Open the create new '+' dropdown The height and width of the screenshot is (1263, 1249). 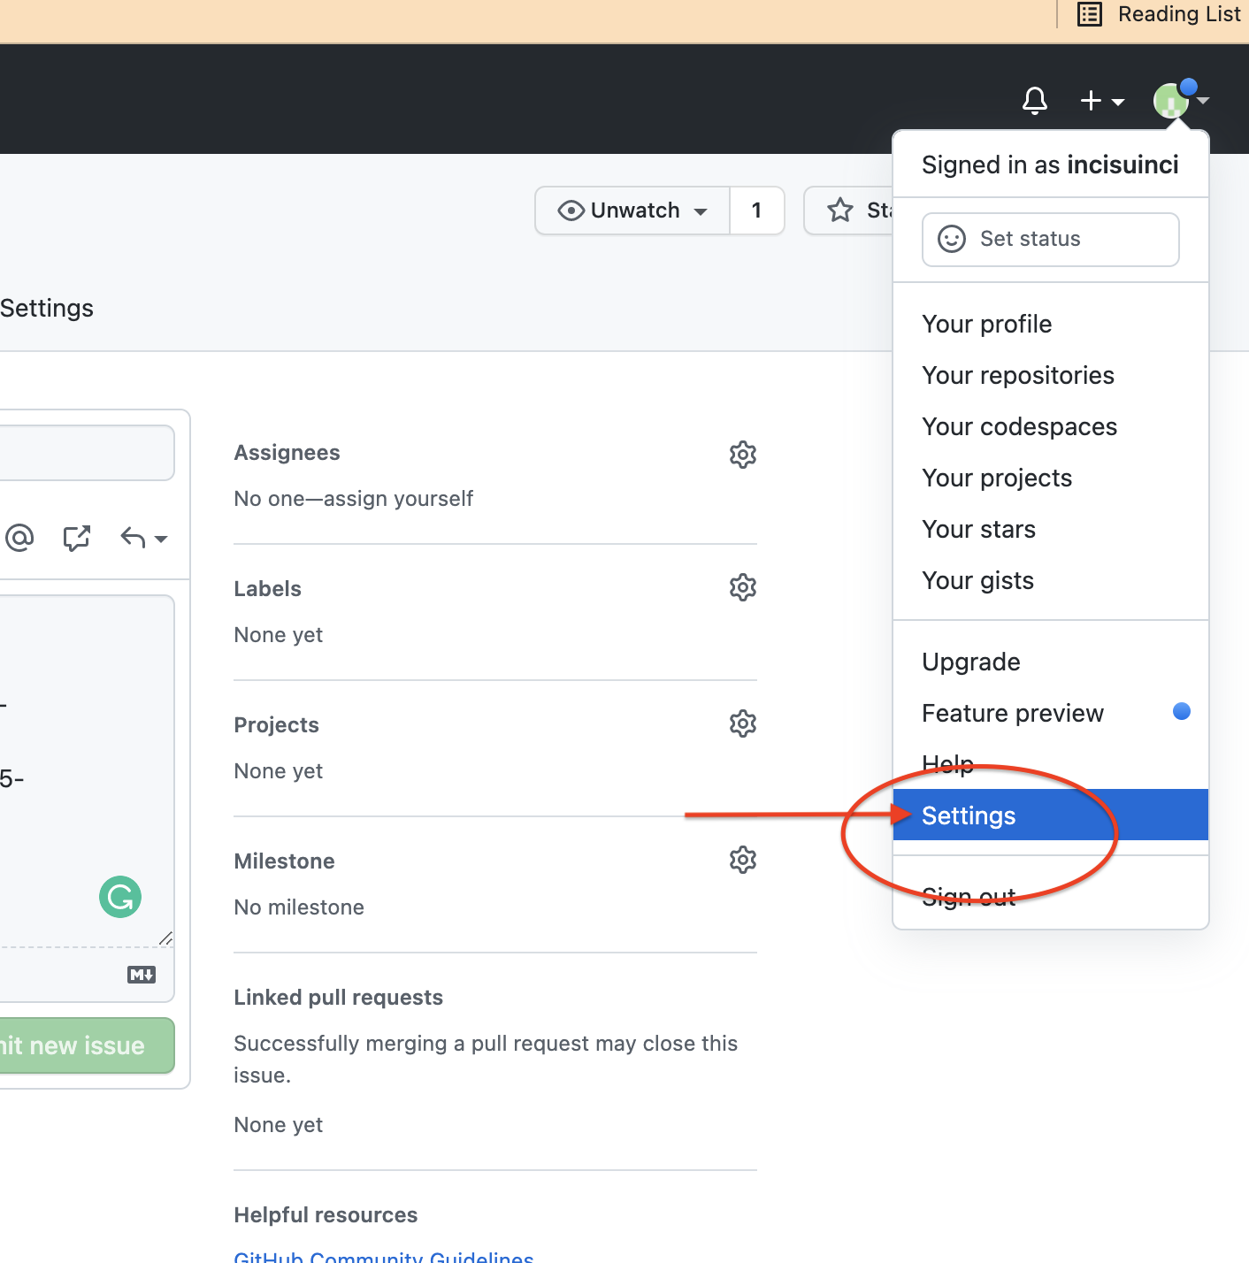point(1101,100)
